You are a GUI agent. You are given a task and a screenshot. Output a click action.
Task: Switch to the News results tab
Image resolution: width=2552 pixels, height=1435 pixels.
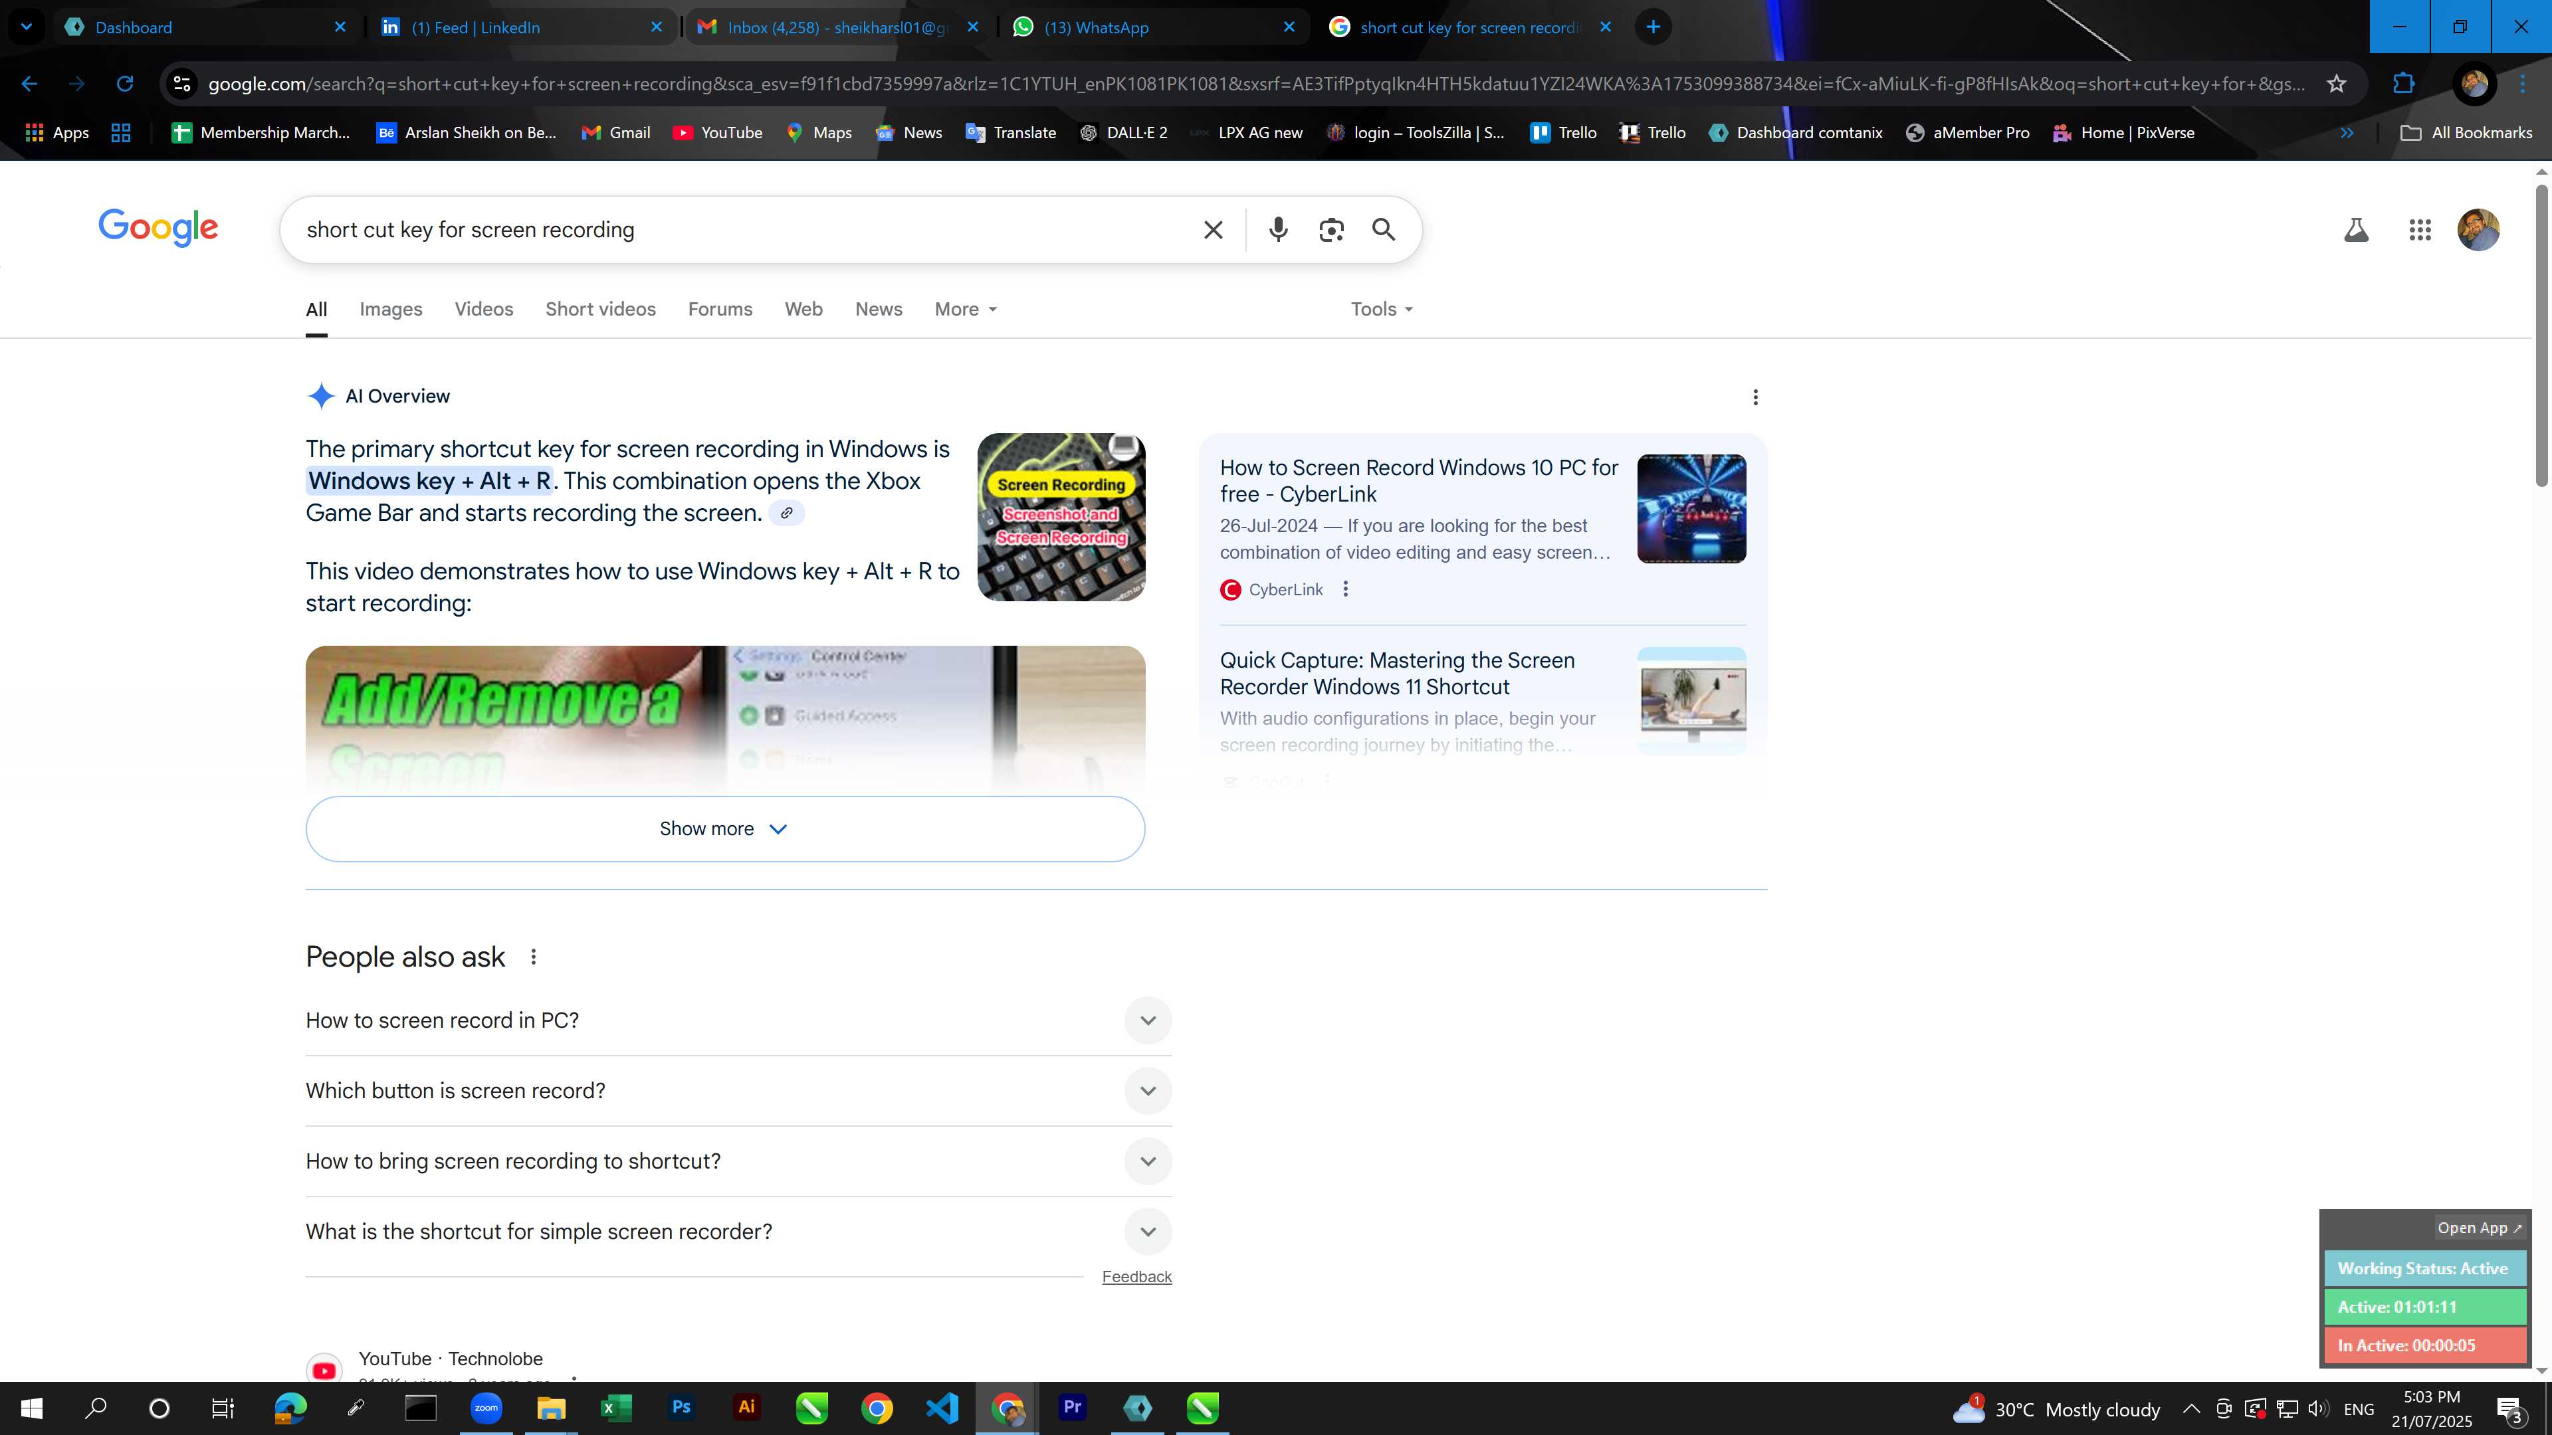[879, 309]
